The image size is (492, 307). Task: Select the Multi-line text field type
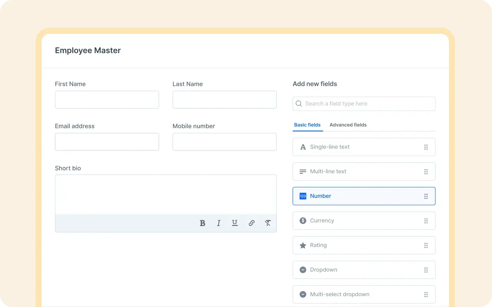click(x=364, y=172)
